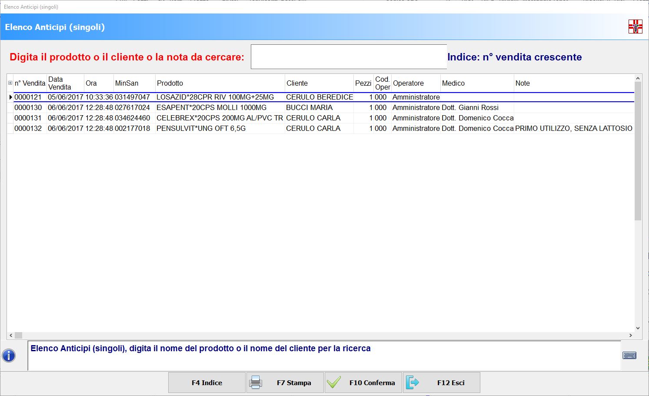Open the on-screen keyboard icon
This screenshot has height=396, width=649.
pos(629,356)
